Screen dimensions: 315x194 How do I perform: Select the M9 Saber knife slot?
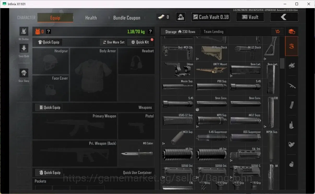point(136,154)
